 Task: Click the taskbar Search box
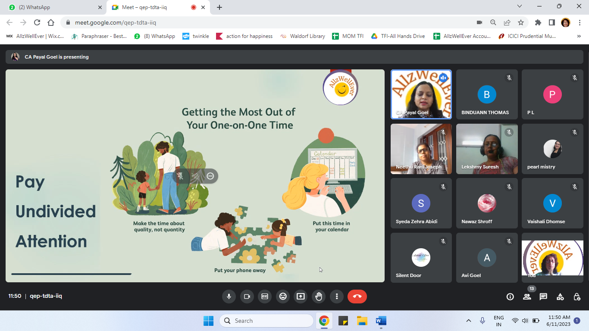point(266,321)
